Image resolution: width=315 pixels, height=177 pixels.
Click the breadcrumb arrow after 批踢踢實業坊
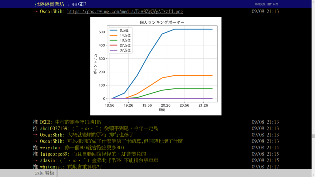(x=68, y=4)
